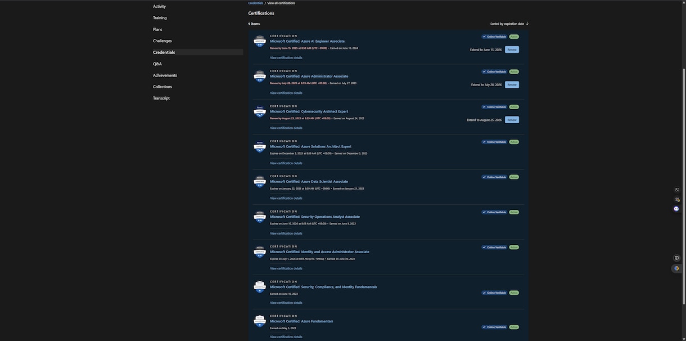Renew the Cybersecurity Architect Expert certification
The height and width of the screenshot is (341, 686).
coord(512,120)
